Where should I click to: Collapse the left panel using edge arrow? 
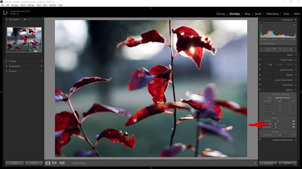tap(1, 92)
